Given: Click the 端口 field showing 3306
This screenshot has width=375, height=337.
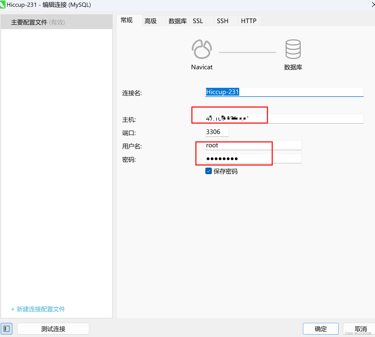Looking at the screenshot, I should pyautogui.click(x=217, y=131).
